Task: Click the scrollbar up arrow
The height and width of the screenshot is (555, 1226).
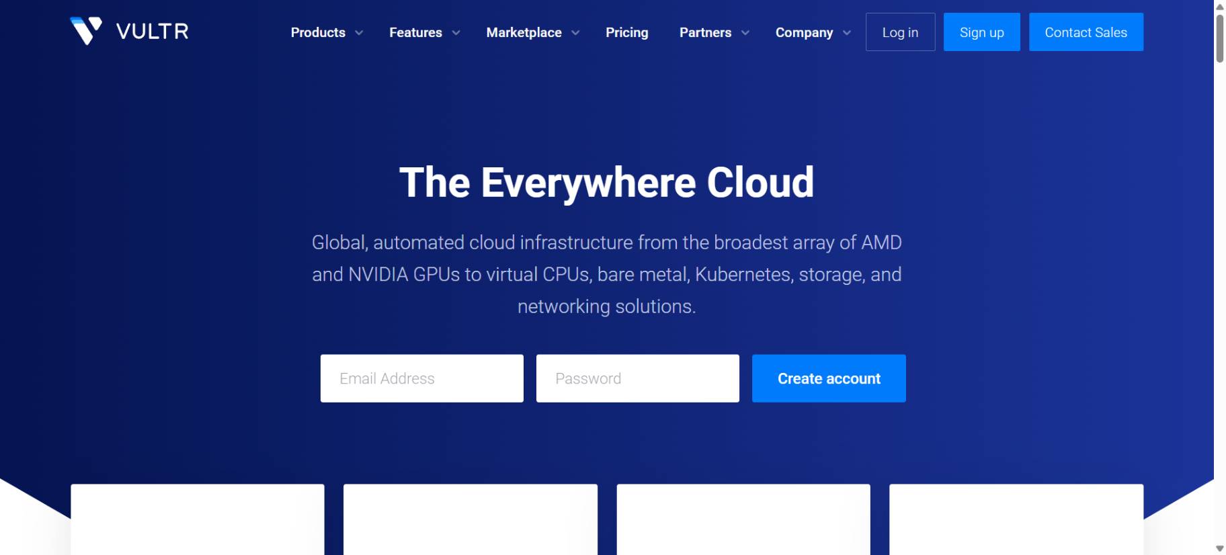Action: coord(1219,6)
